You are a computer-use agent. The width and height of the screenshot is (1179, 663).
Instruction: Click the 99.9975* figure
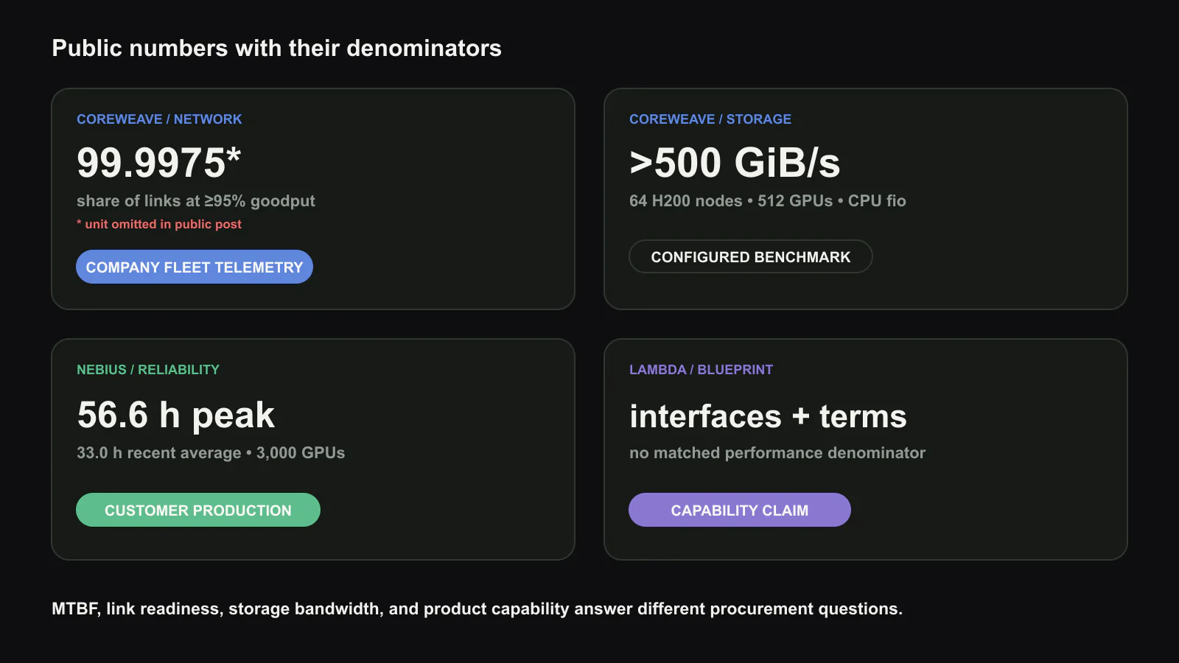[159, 163]
